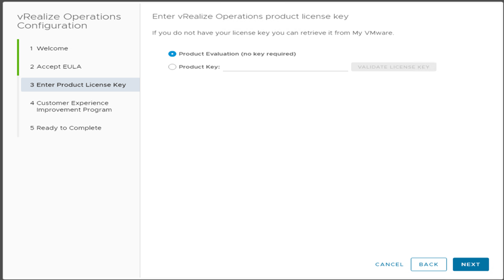Click the 'Product Evaluation (no key required)' label

237,54
